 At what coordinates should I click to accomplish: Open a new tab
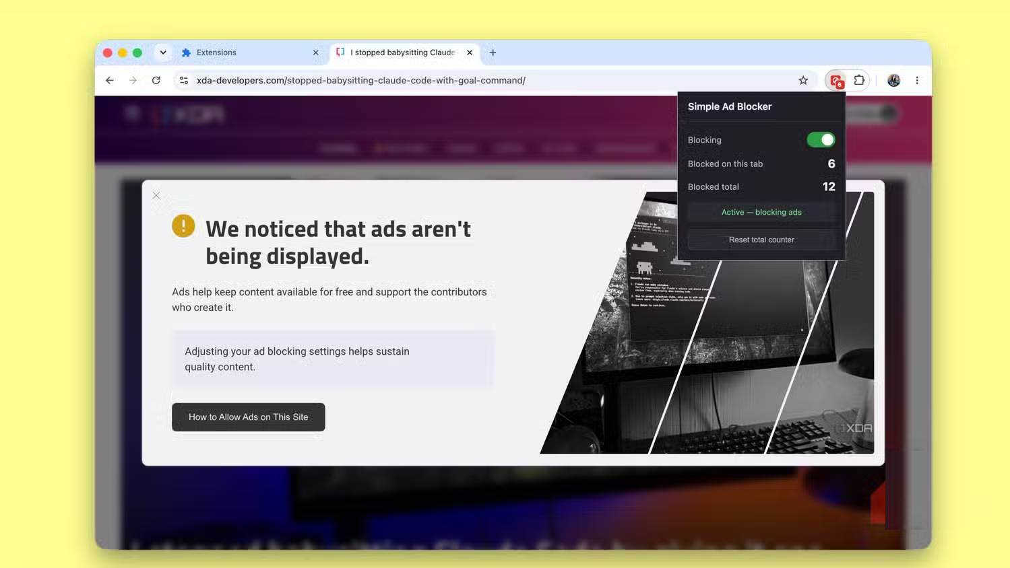(493, 52)
